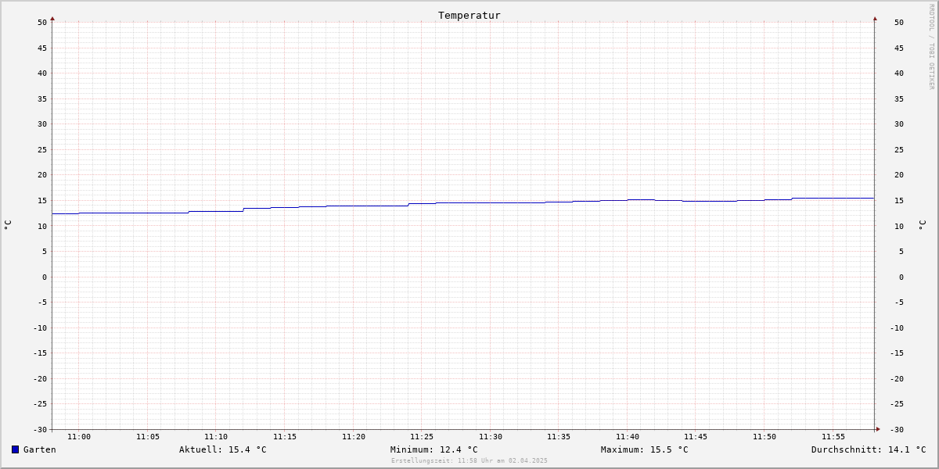This screenshot has height=469, width=939.
Task: Click the 11:10 time axis label
Action: [216, 437]
